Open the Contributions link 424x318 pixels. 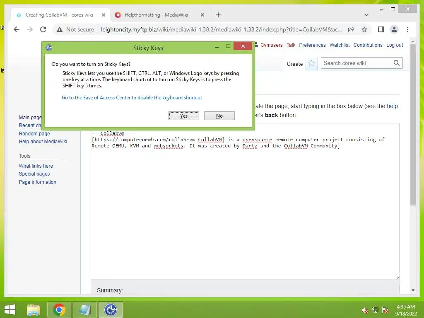tap(368, 45)
